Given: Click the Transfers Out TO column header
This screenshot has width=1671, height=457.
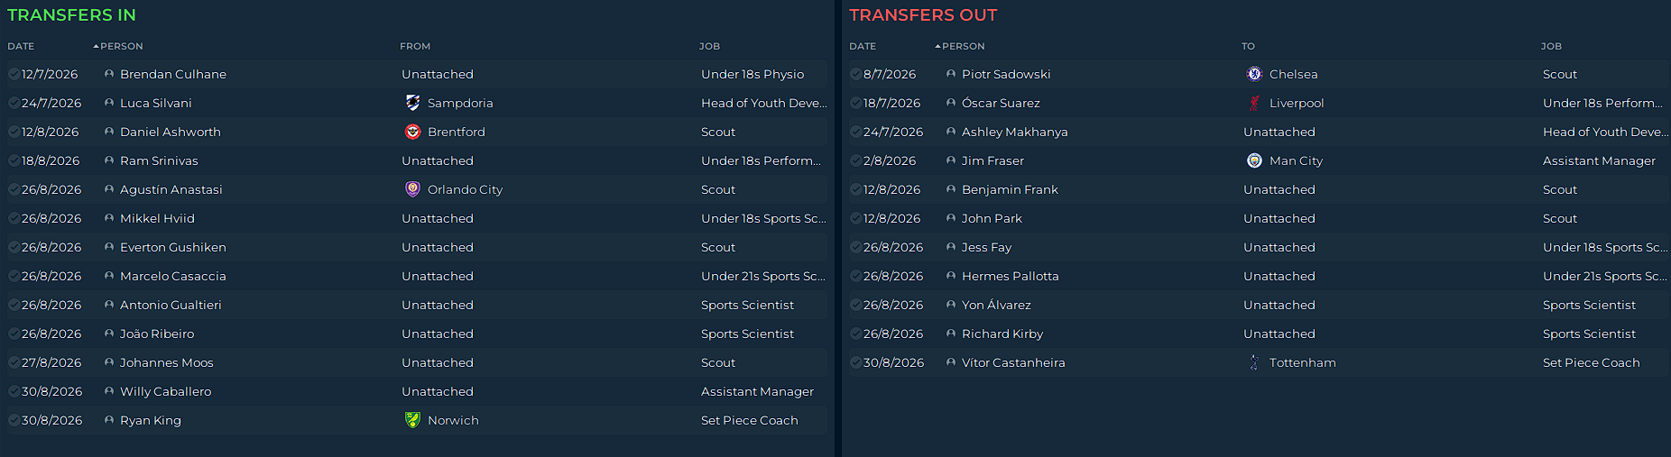Looking at the screenshot, I should click(1248, 46).
